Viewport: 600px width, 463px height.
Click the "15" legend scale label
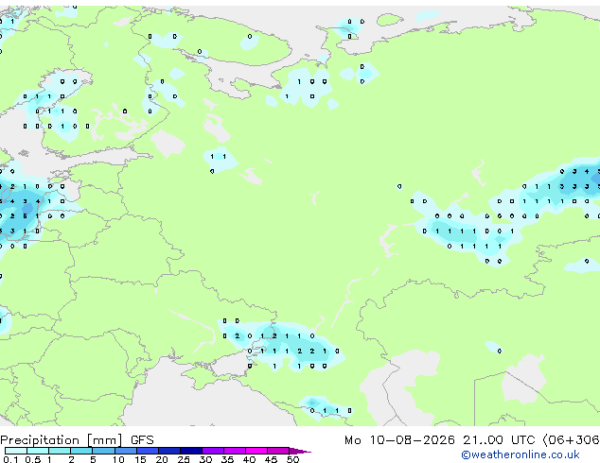[140, 459]
